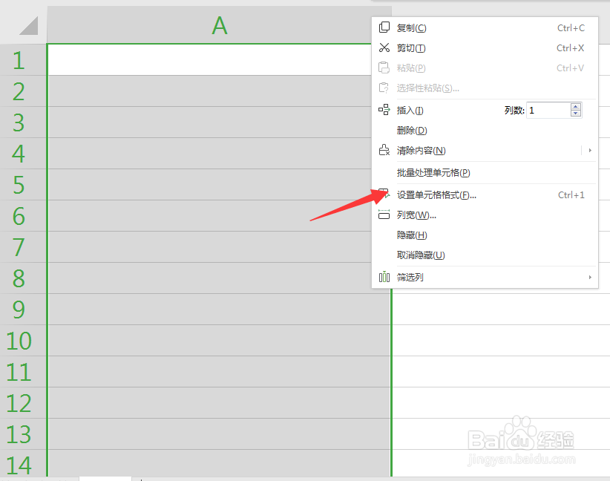Click the eraser icon beside 清除内容(N)
Screen dimensions: 610x481
384,150
